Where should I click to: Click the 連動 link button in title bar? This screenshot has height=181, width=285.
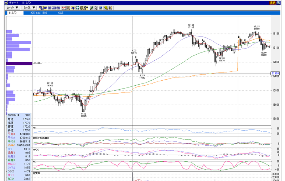pyautogui.click(x=273, y=3)
